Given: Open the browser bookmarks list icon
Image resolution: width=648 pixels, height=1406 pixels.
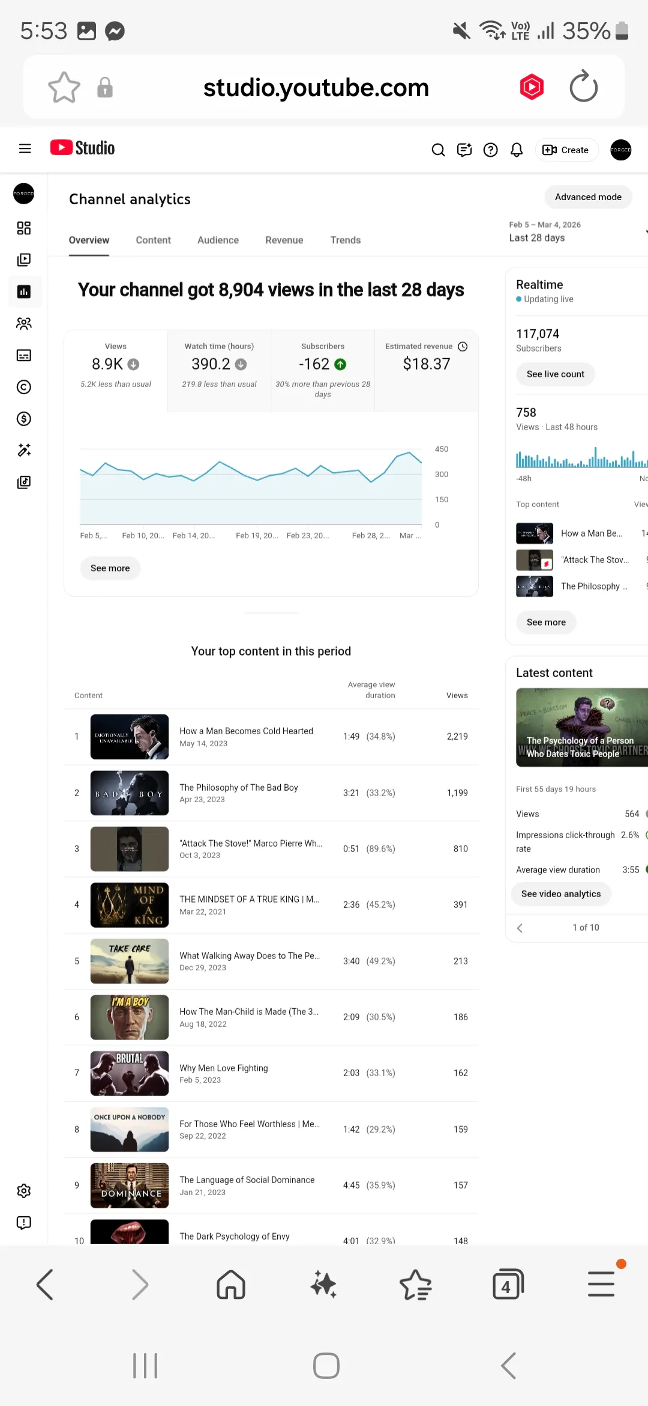Looking at the screenshot, I should (x=416, y=1285).
